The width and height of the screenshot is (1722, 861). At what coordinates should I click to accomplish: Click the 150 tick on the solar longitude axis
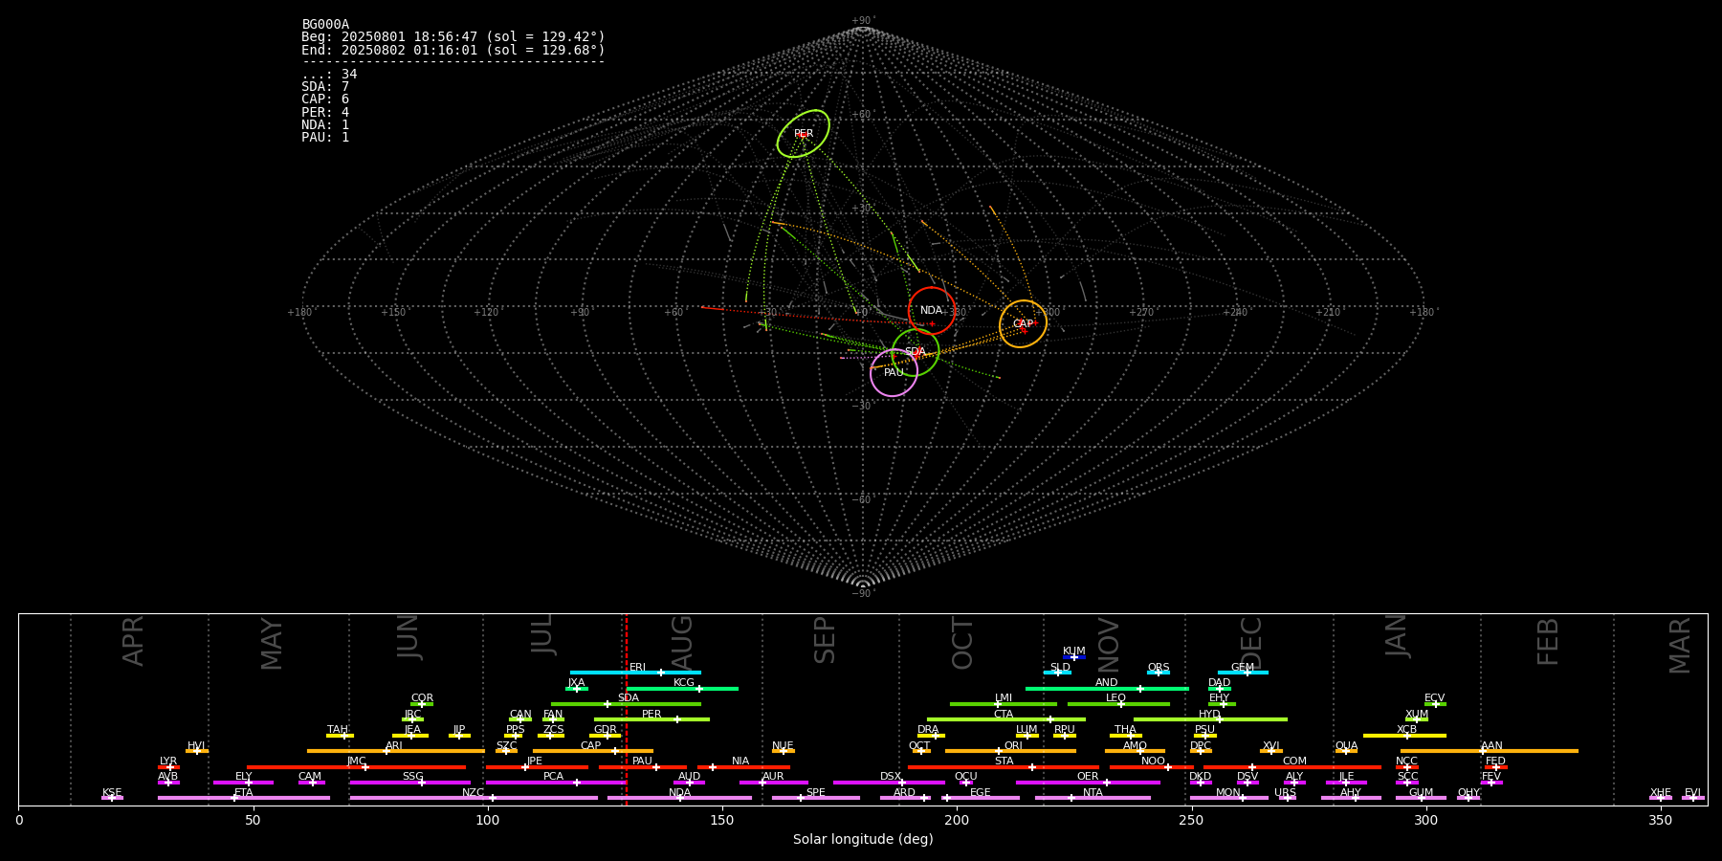pyautogui.click(x=722, y=821)
